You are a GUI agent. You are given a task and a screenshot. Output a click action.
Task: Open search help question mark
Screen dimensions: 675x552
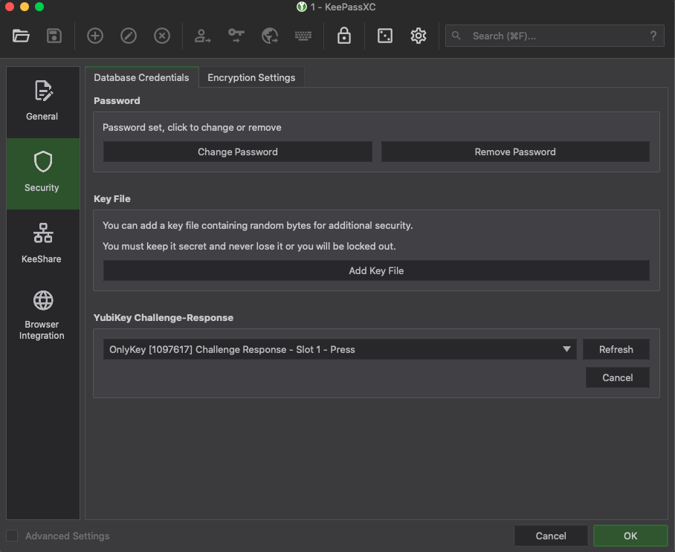click(x=653, y=36)
